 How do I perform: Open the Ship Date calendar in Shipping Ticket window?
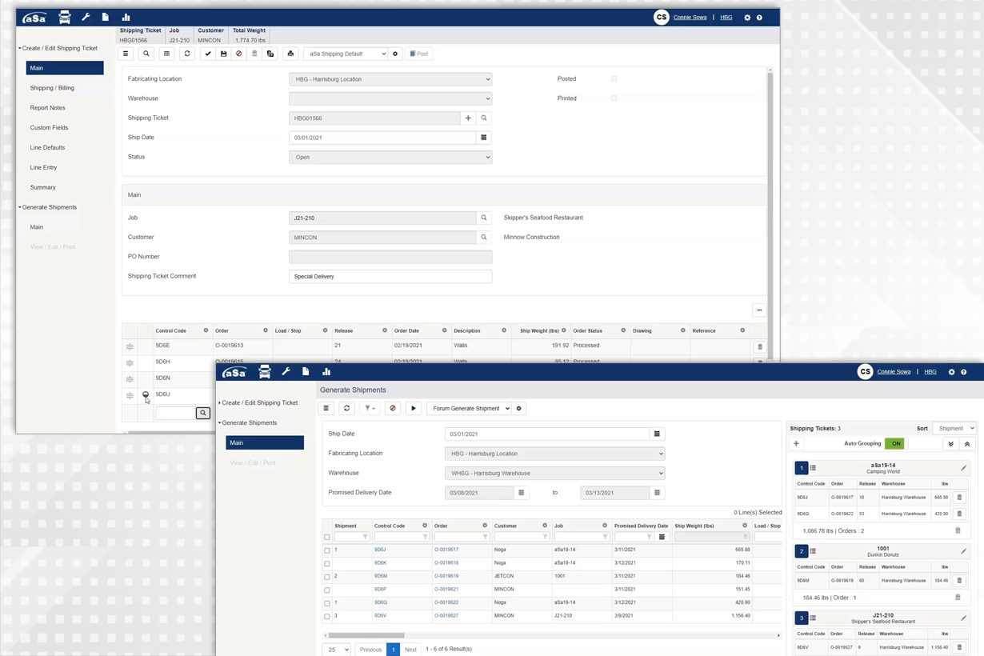484,138
